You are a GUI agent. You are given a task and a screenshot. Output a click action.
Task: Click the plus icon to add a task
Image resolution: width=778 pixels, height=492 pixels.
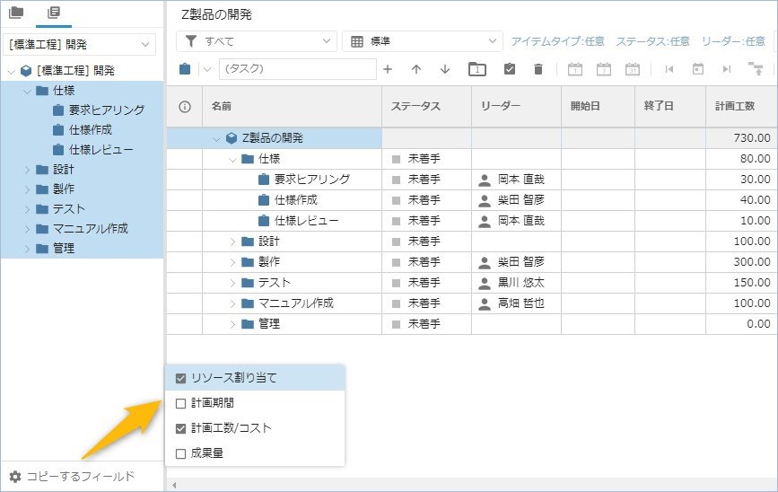pos(388,69)
